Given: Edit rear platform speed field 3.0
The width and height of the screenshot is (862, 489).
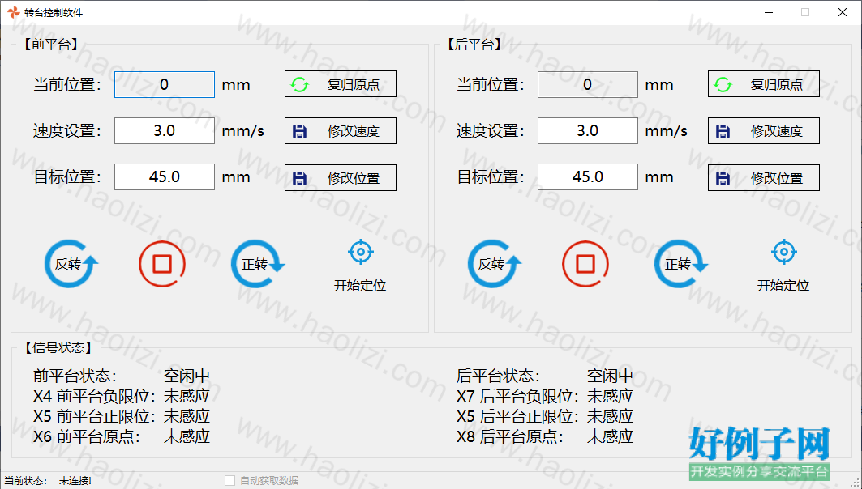Looking at the screenshot, I should [588, 130].
